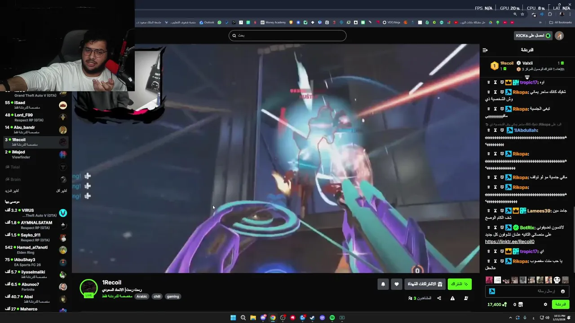This screenshot has height=323, width=575.
Task: Open the linktr.ee/Recoil0 link in chat
Action: coord(509,242)
